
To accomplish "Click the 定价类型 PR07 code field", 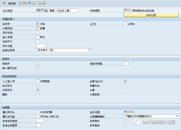I will click(40, 11).
